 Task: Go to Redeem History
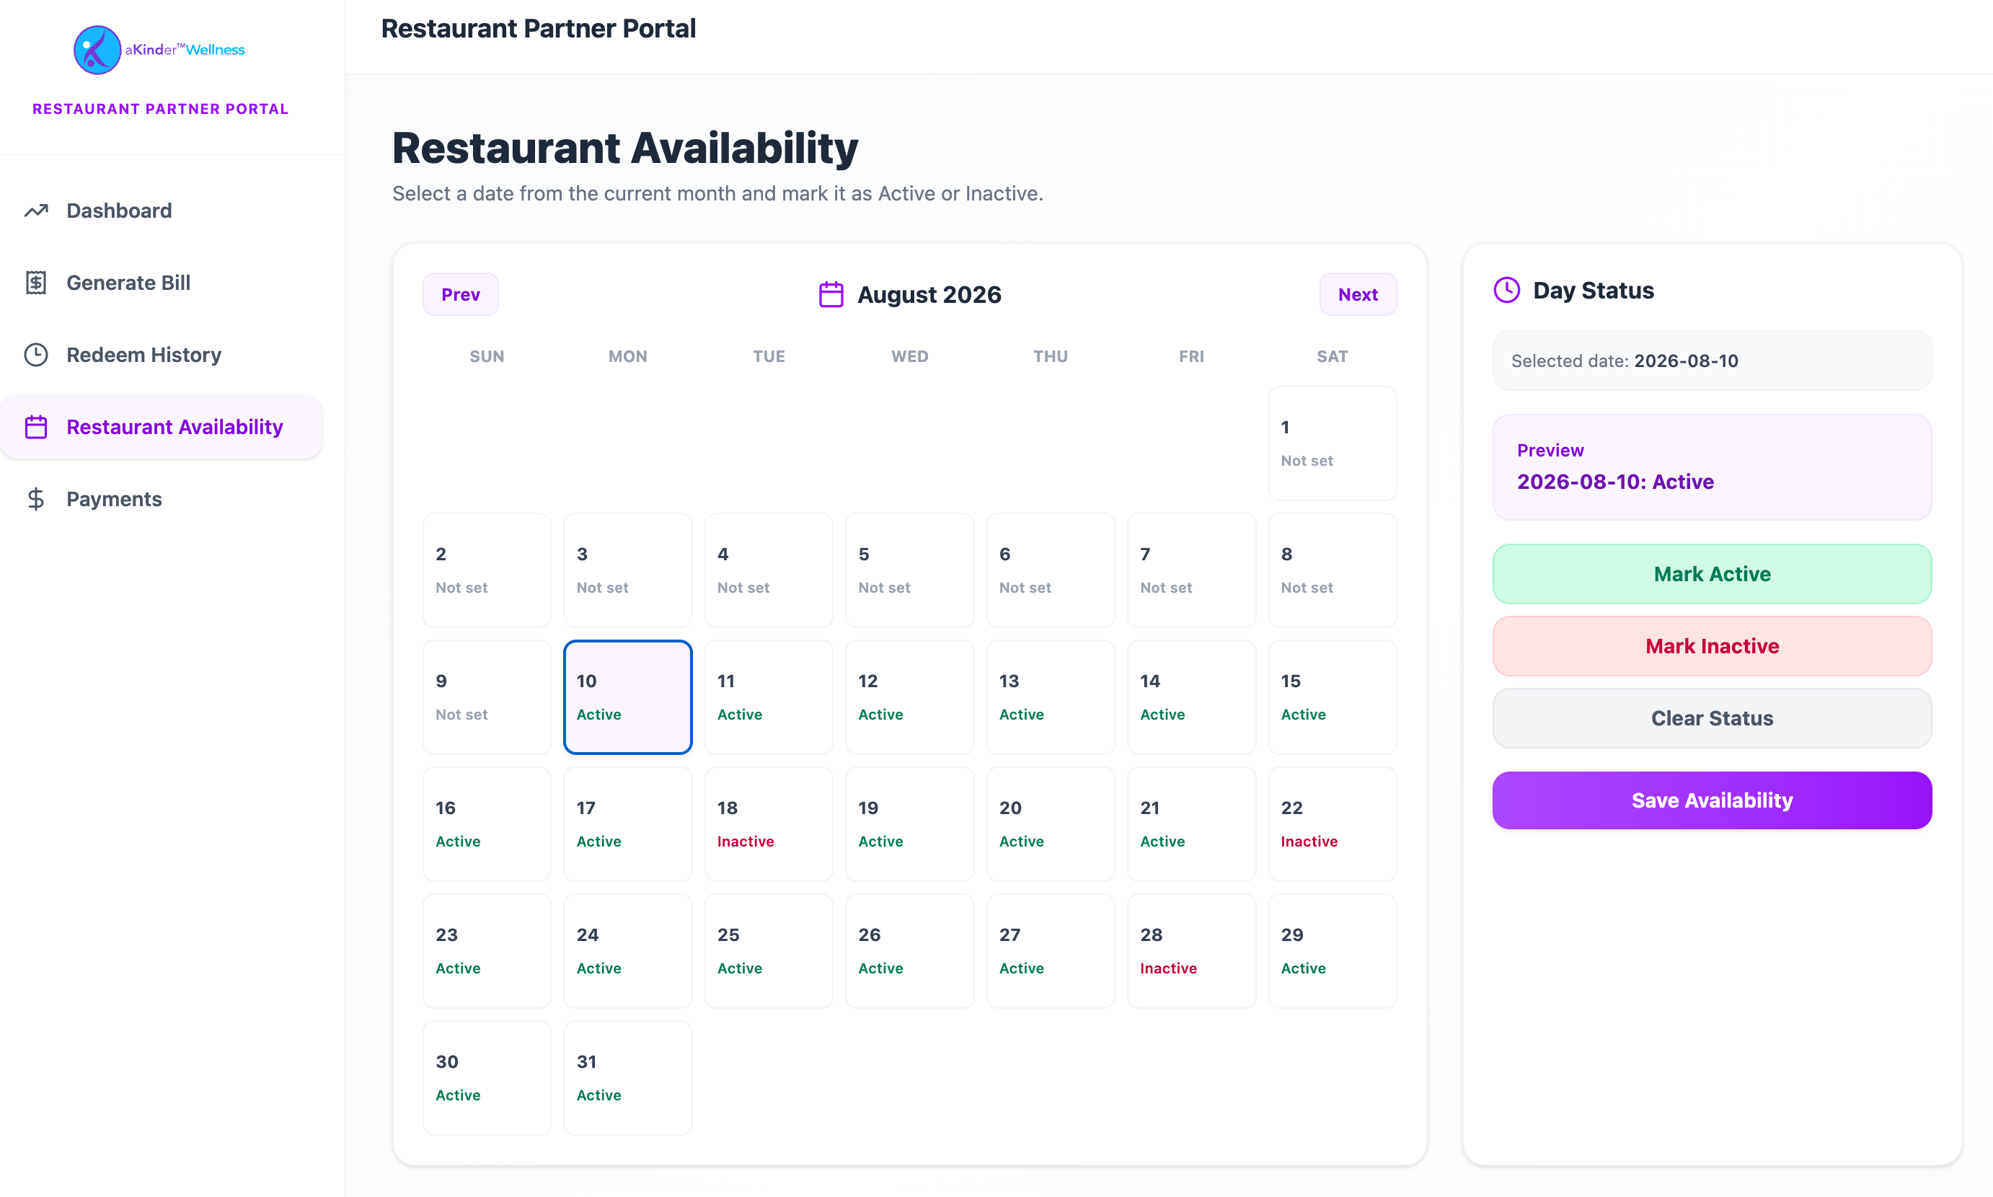(x=162, y=355)
